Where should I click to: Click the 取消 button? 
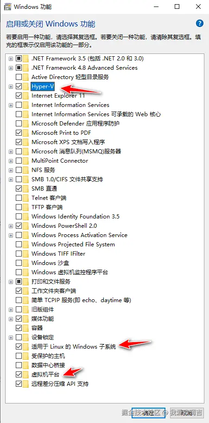tap(186, 412)
